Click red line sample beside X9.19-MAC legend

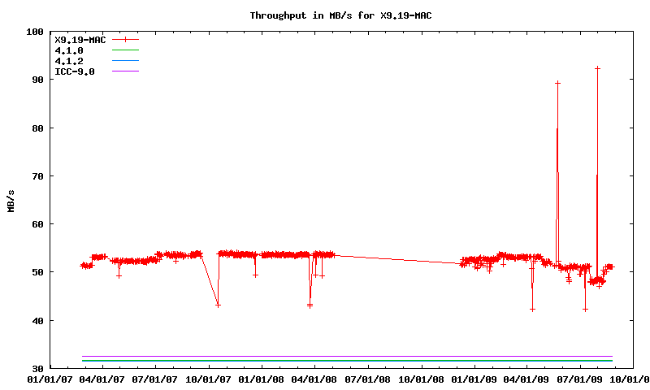click(x=126, y=39)
